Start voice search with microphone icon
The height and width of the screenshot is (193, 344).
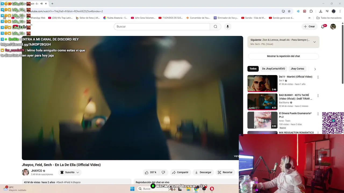[x=228, y=27]
